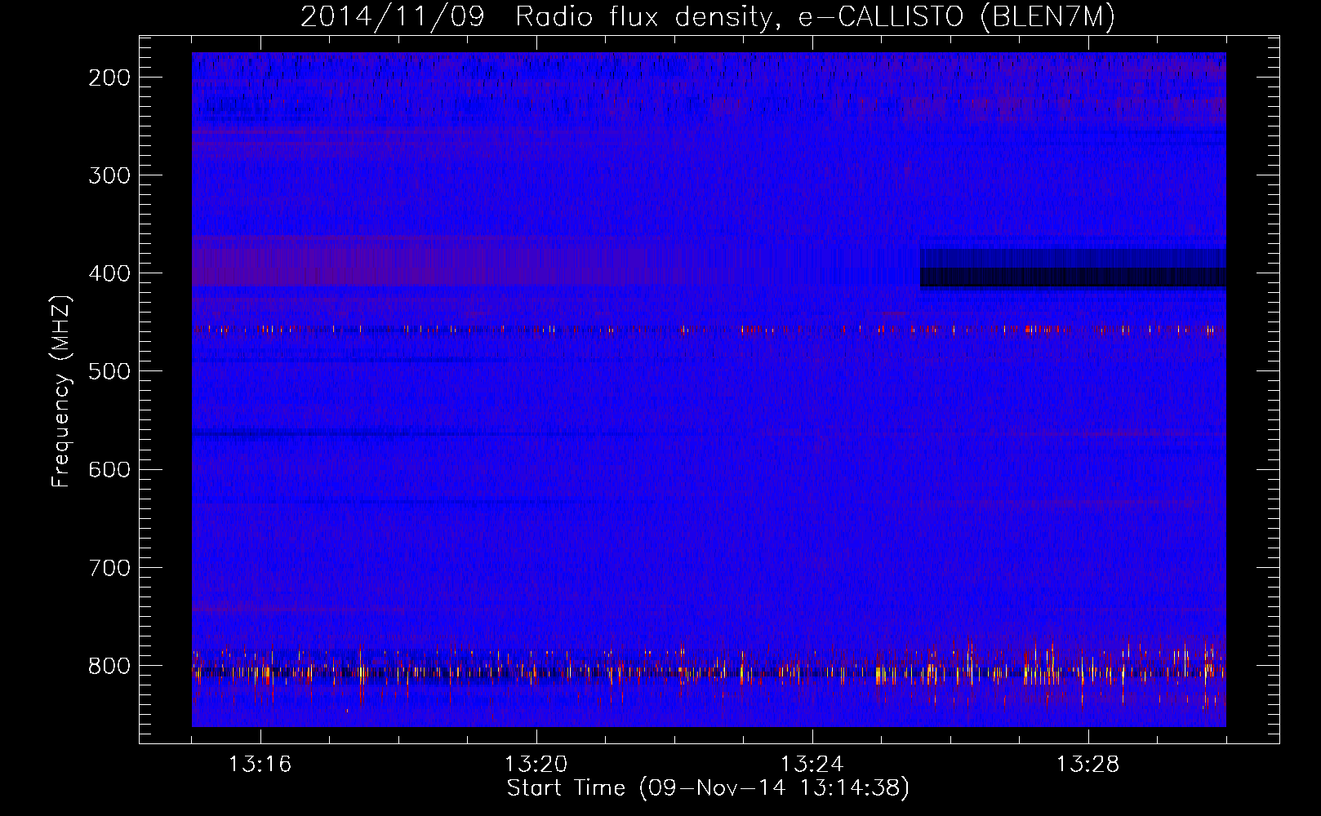Click the 300 frequency tick label
Screen dimensions: 1321x816
[x=109, y=175]
